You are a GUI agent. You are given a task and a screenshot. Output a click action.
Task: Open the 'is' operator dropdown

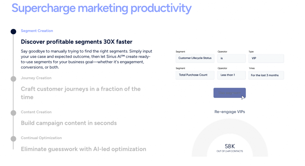[x=231, y=58]
